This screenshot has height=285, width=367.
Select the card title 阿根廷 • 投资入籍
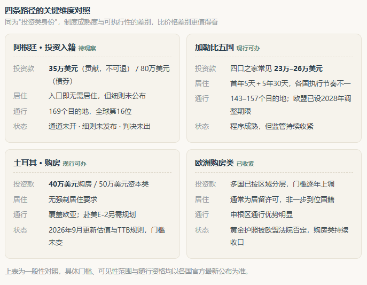[44, 48]
